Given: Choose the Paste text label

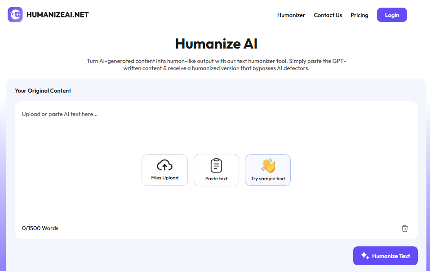Looking at the screenshot, I should point(216,178).
